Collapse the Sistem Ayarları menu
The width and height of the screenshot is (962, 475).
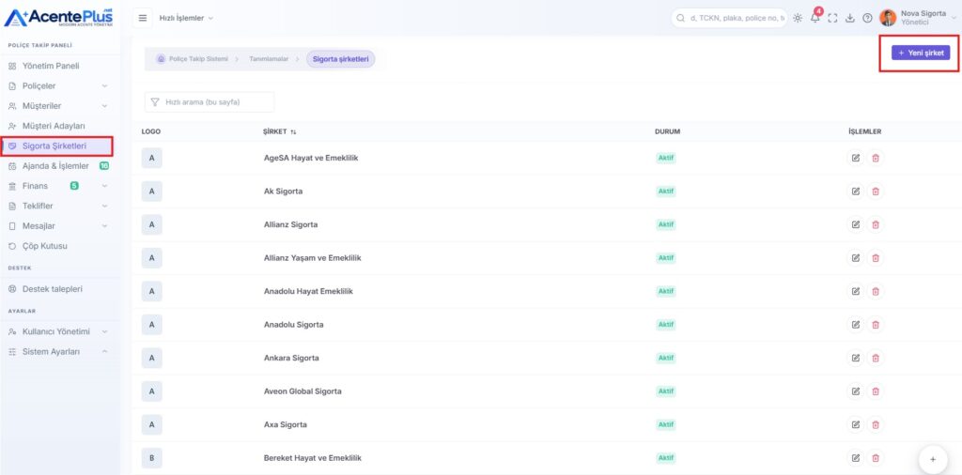click(59, 352)
